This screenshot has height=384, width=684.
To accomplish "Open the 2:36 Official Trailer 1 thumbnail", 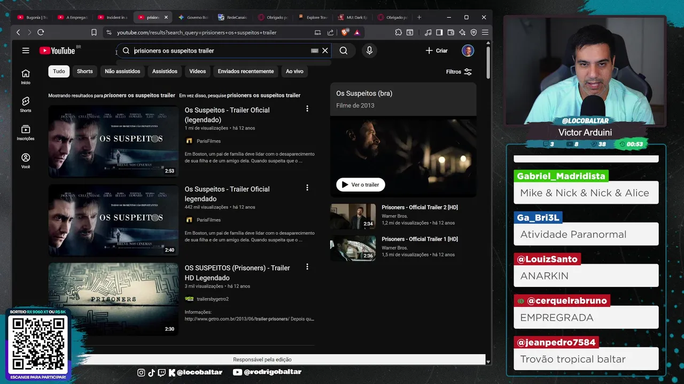I will 353,248.
